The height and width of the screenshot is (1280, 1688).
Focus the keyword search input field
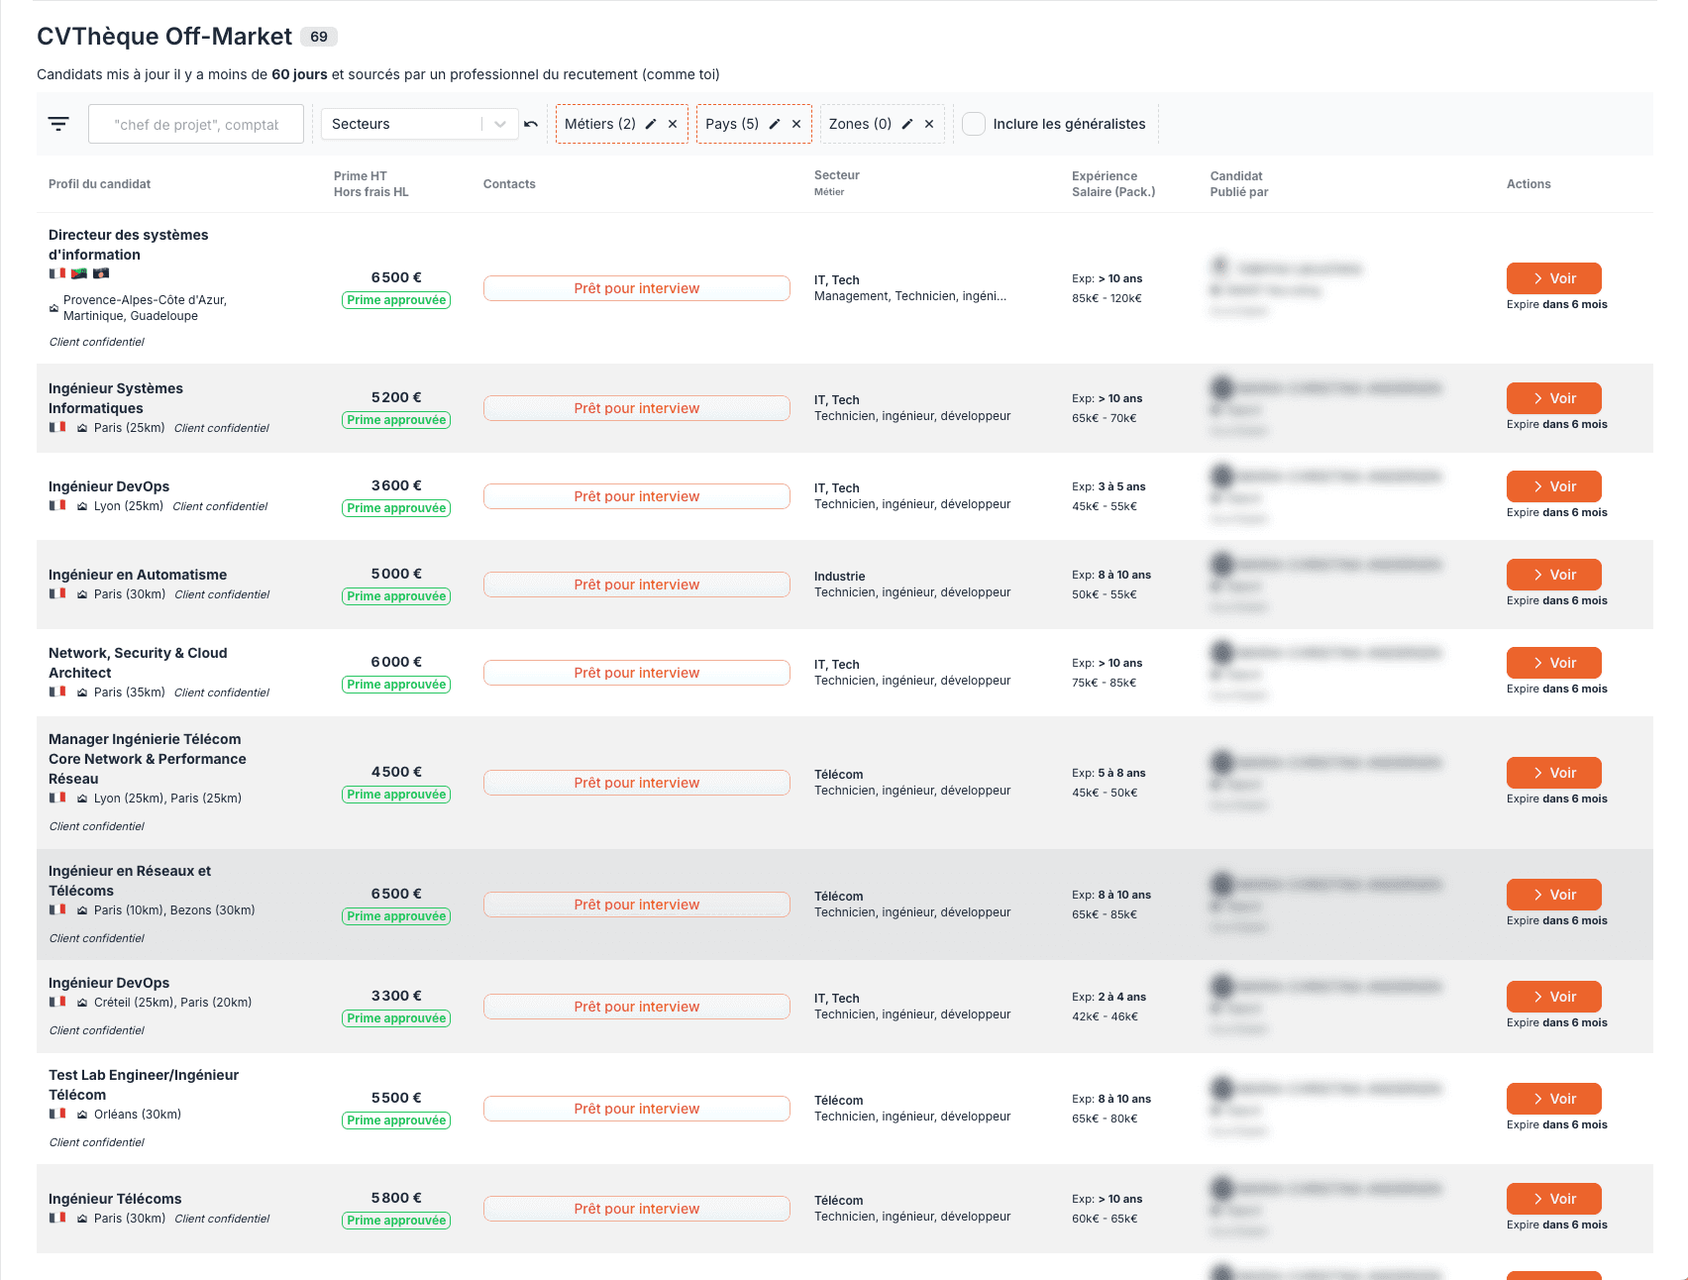[196, 124]
